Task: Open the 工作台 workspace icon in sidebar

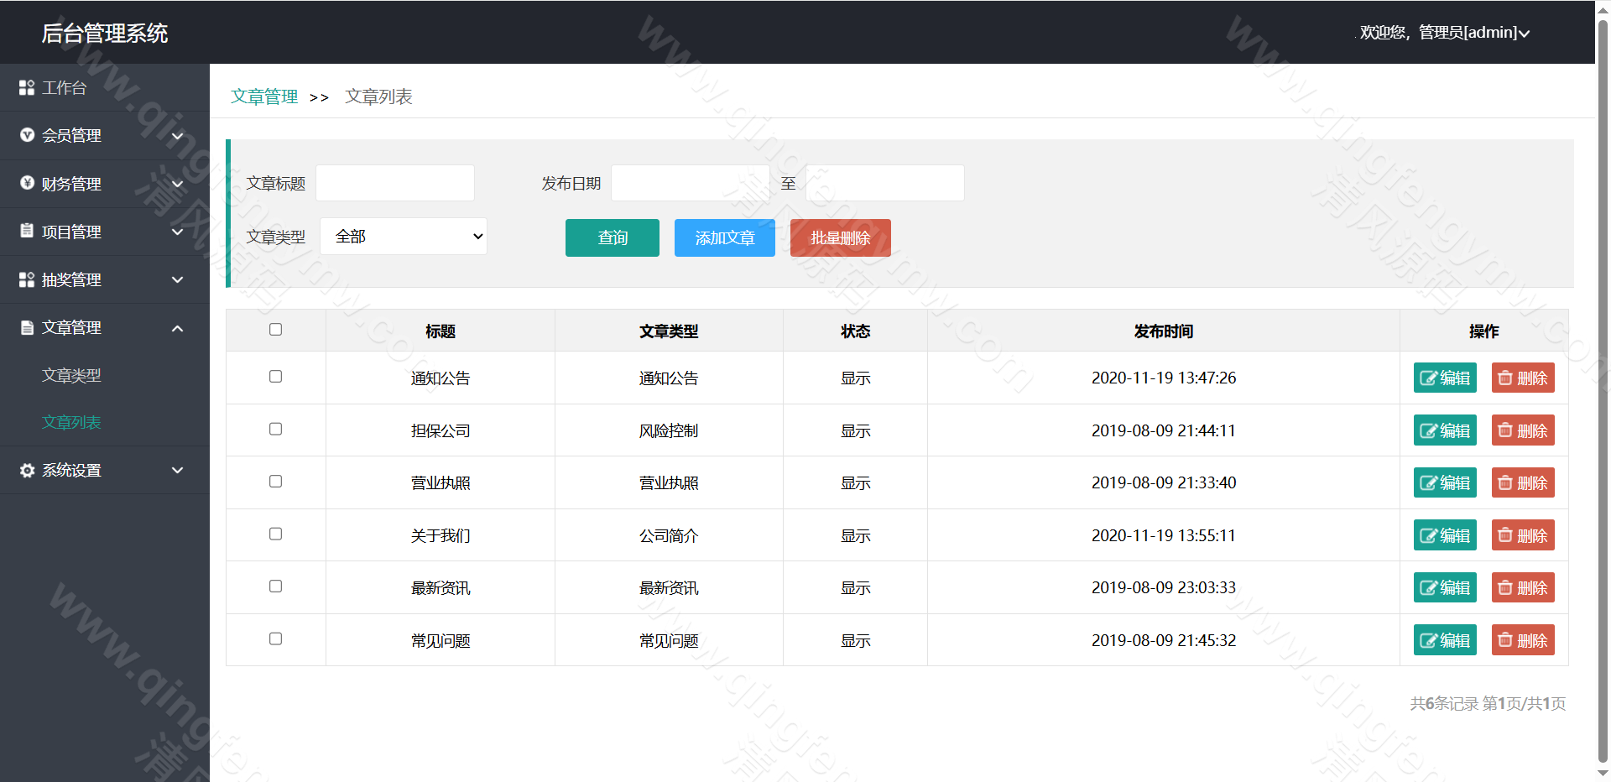Action: point(26,86)
